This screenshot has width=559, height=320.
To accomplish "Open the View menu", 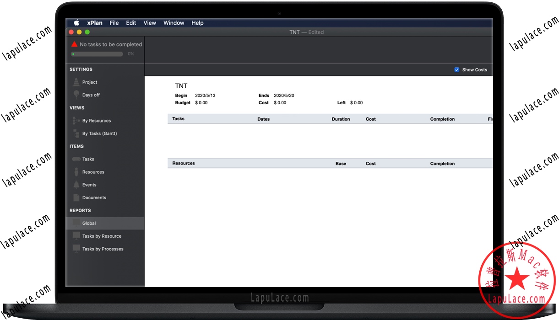I will pyautogui.click(x=150, y=23).
